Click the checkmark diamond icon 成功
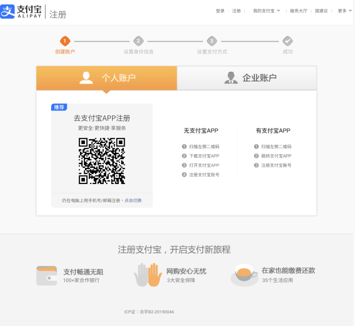 click(x=288, y=41)
